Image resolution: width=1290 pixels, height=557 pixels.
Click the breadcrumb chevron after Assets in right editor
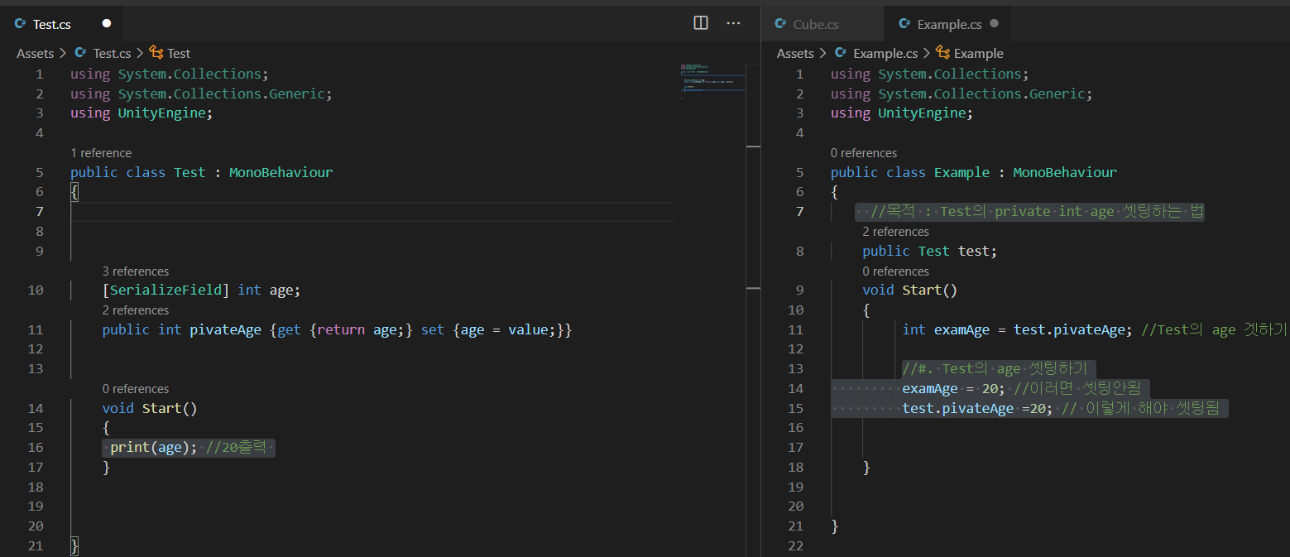[822, 53]
